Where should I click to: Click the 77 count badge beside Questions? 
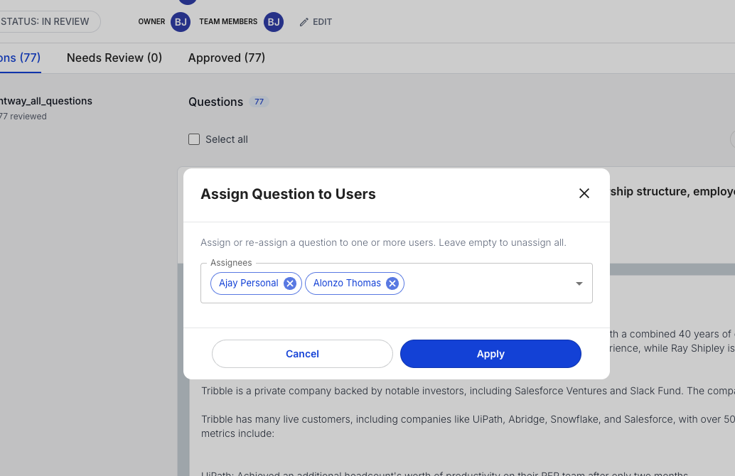(x=259, y=102)
